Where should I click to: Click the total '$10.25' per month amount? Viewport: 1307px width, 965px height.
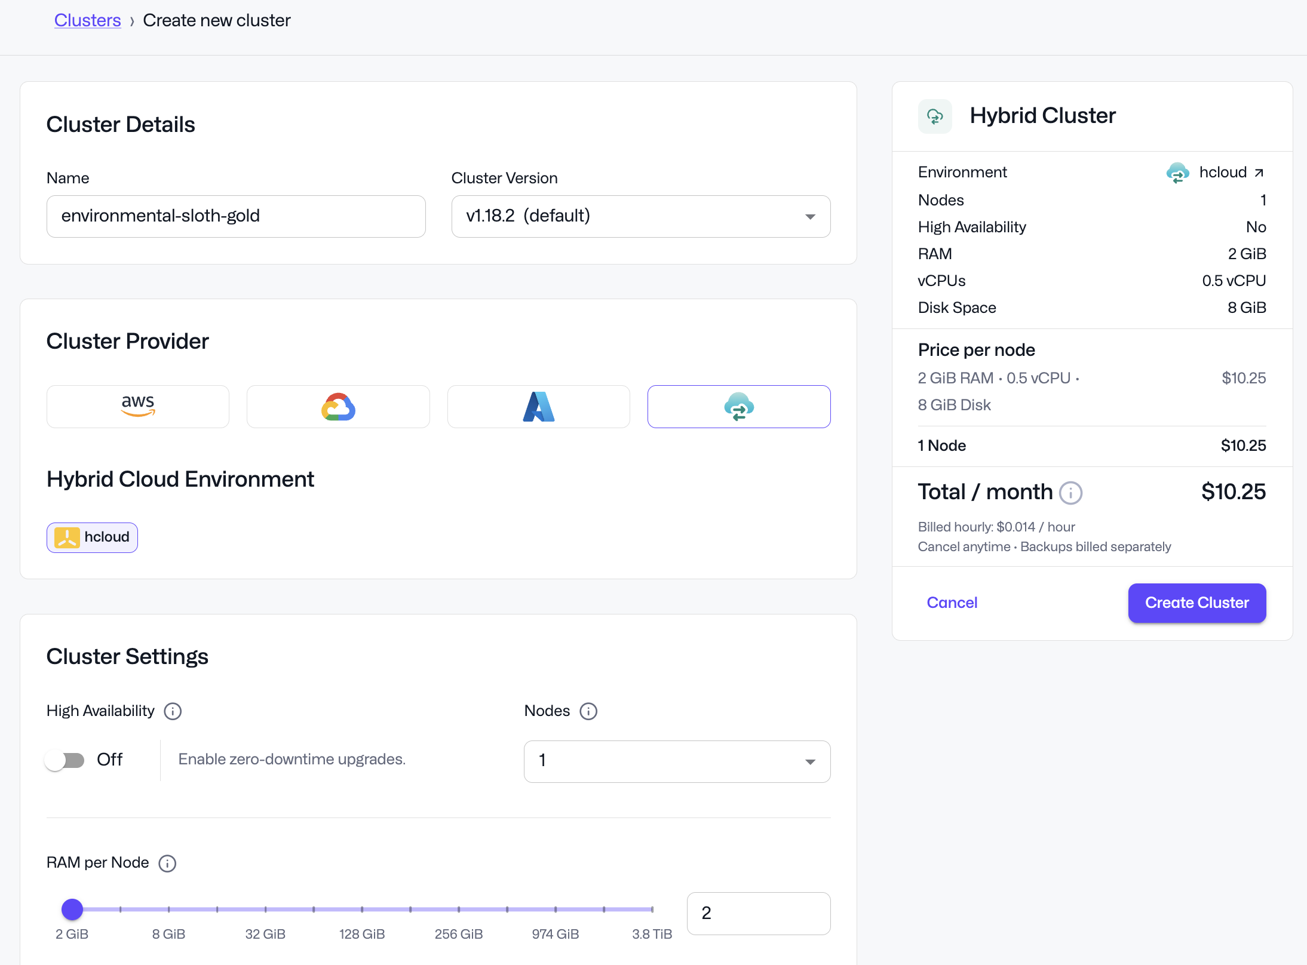(x=1234, y=492)
